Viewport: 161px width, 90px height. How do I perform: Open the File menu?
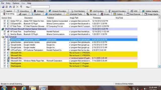click(x=3, y=3)
